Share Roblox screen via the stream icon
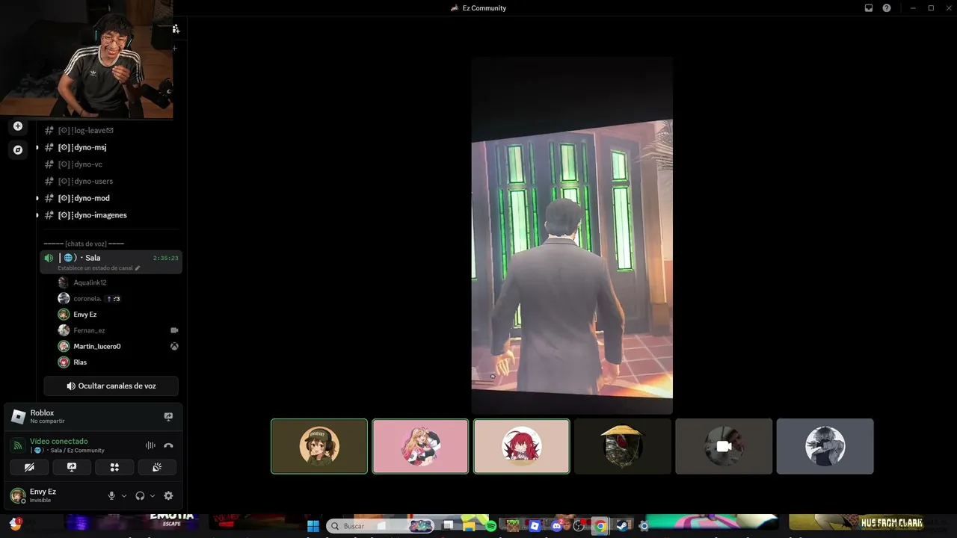The image size is (957, 538). click(x=168, y=416)
